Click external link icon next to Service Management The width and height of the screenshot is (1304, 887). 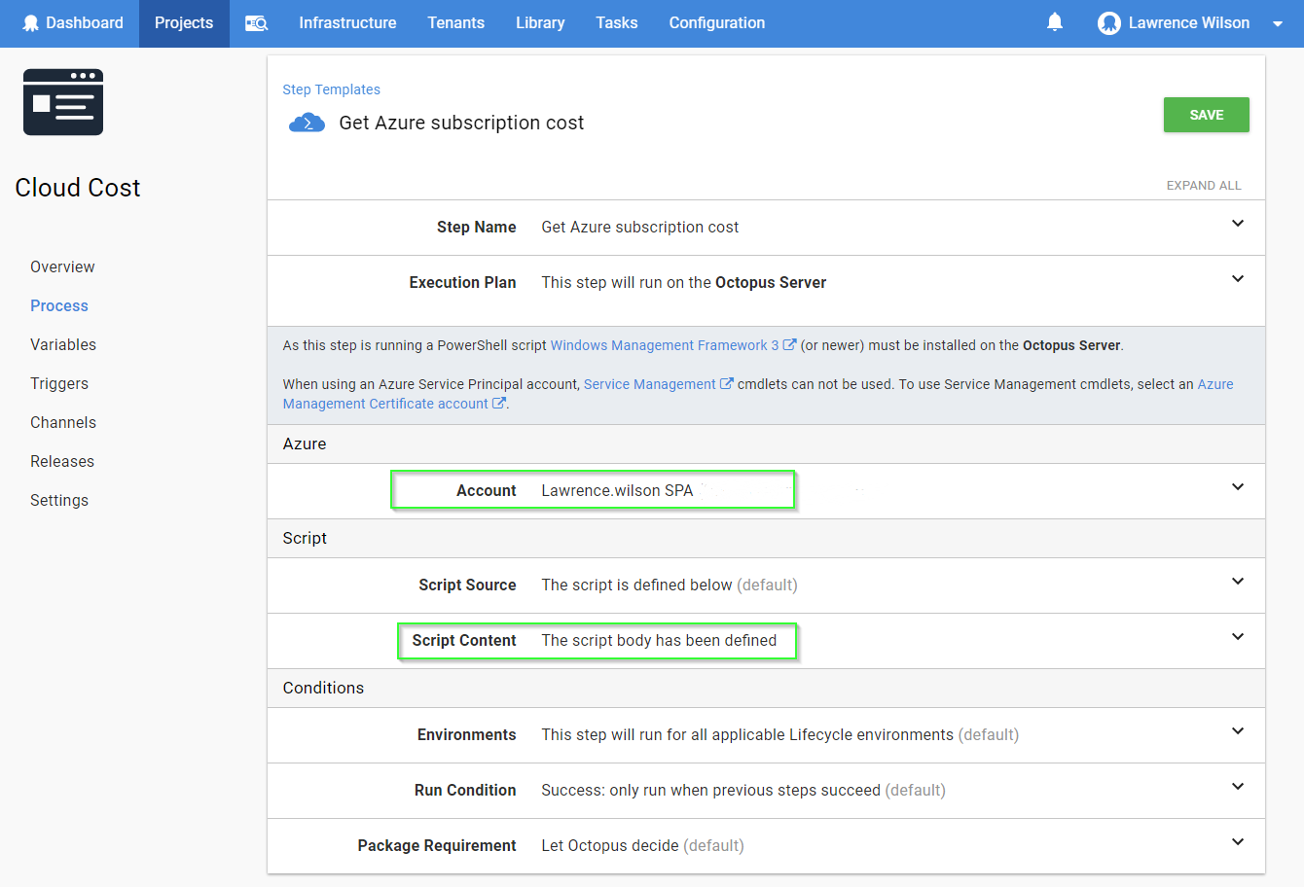tap(726, 384)
